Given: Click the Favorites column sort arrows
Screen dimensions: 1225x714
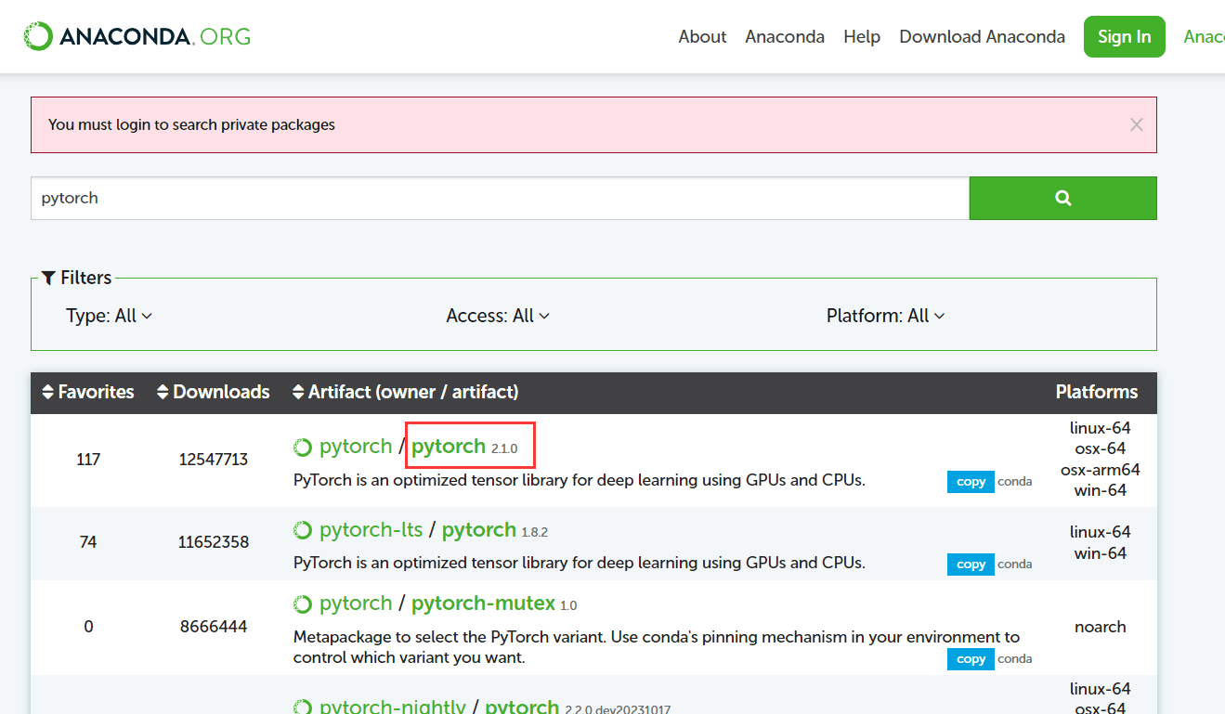Looking at the screenshot, I should click(x=48, y=392).
